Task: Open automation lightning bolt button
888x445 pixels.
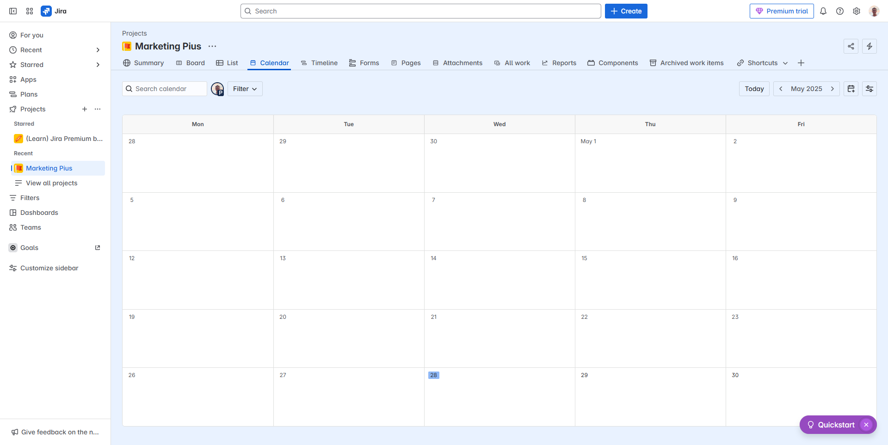Action: (x=869, y=46)
